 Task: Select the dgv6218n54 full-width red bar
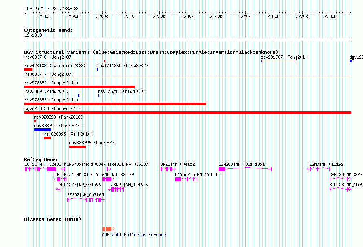pos(188,112)
